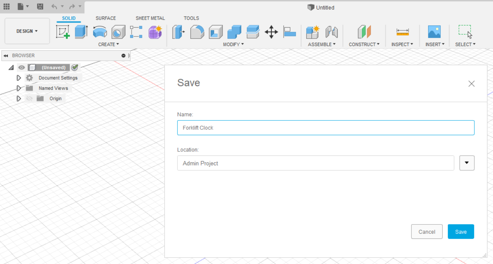
Task: Open the CONSTRUCT dropdown menu
Action: 364,44
